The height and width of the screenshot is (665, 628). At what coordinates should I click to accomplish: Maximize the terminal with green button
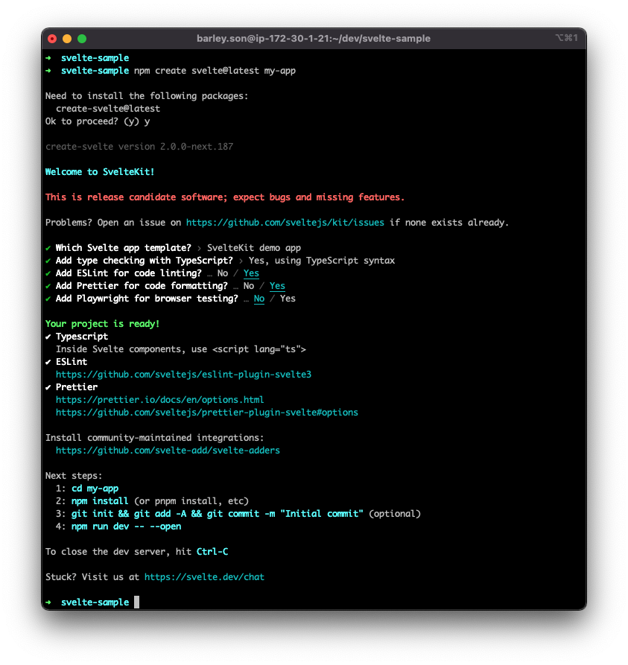tap(82, 39)
